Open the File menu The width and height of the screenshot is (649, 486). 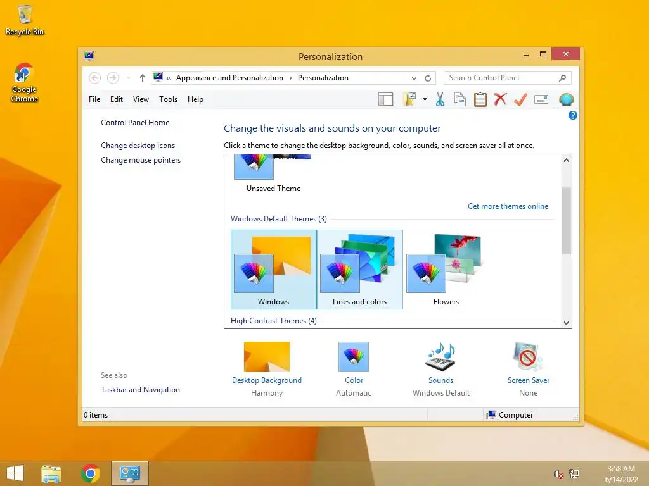click(x=94, y=99)
